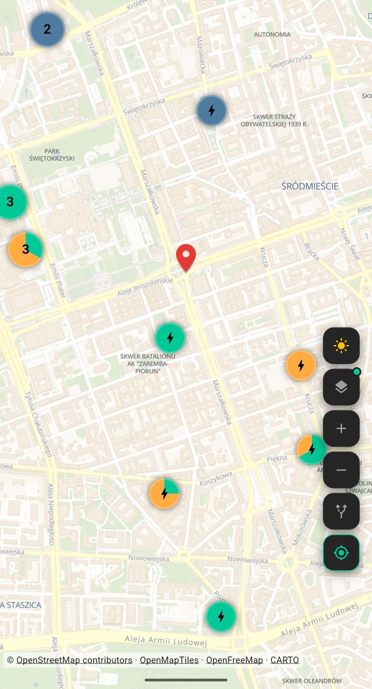Tap the Bracka street label
372x689 pixels.
pyautogui.click(x=312, y=251)
